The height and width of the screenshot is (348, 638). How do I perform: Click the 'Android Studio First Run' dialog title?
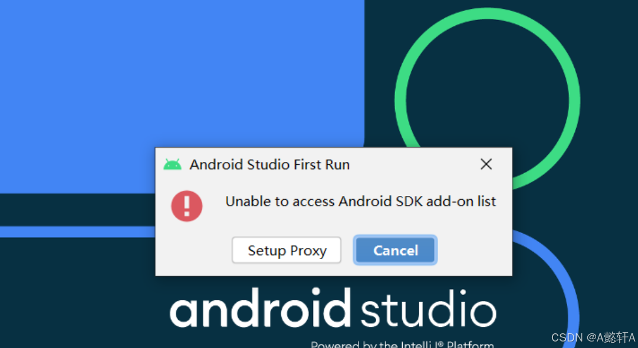(x=269, y=165)
